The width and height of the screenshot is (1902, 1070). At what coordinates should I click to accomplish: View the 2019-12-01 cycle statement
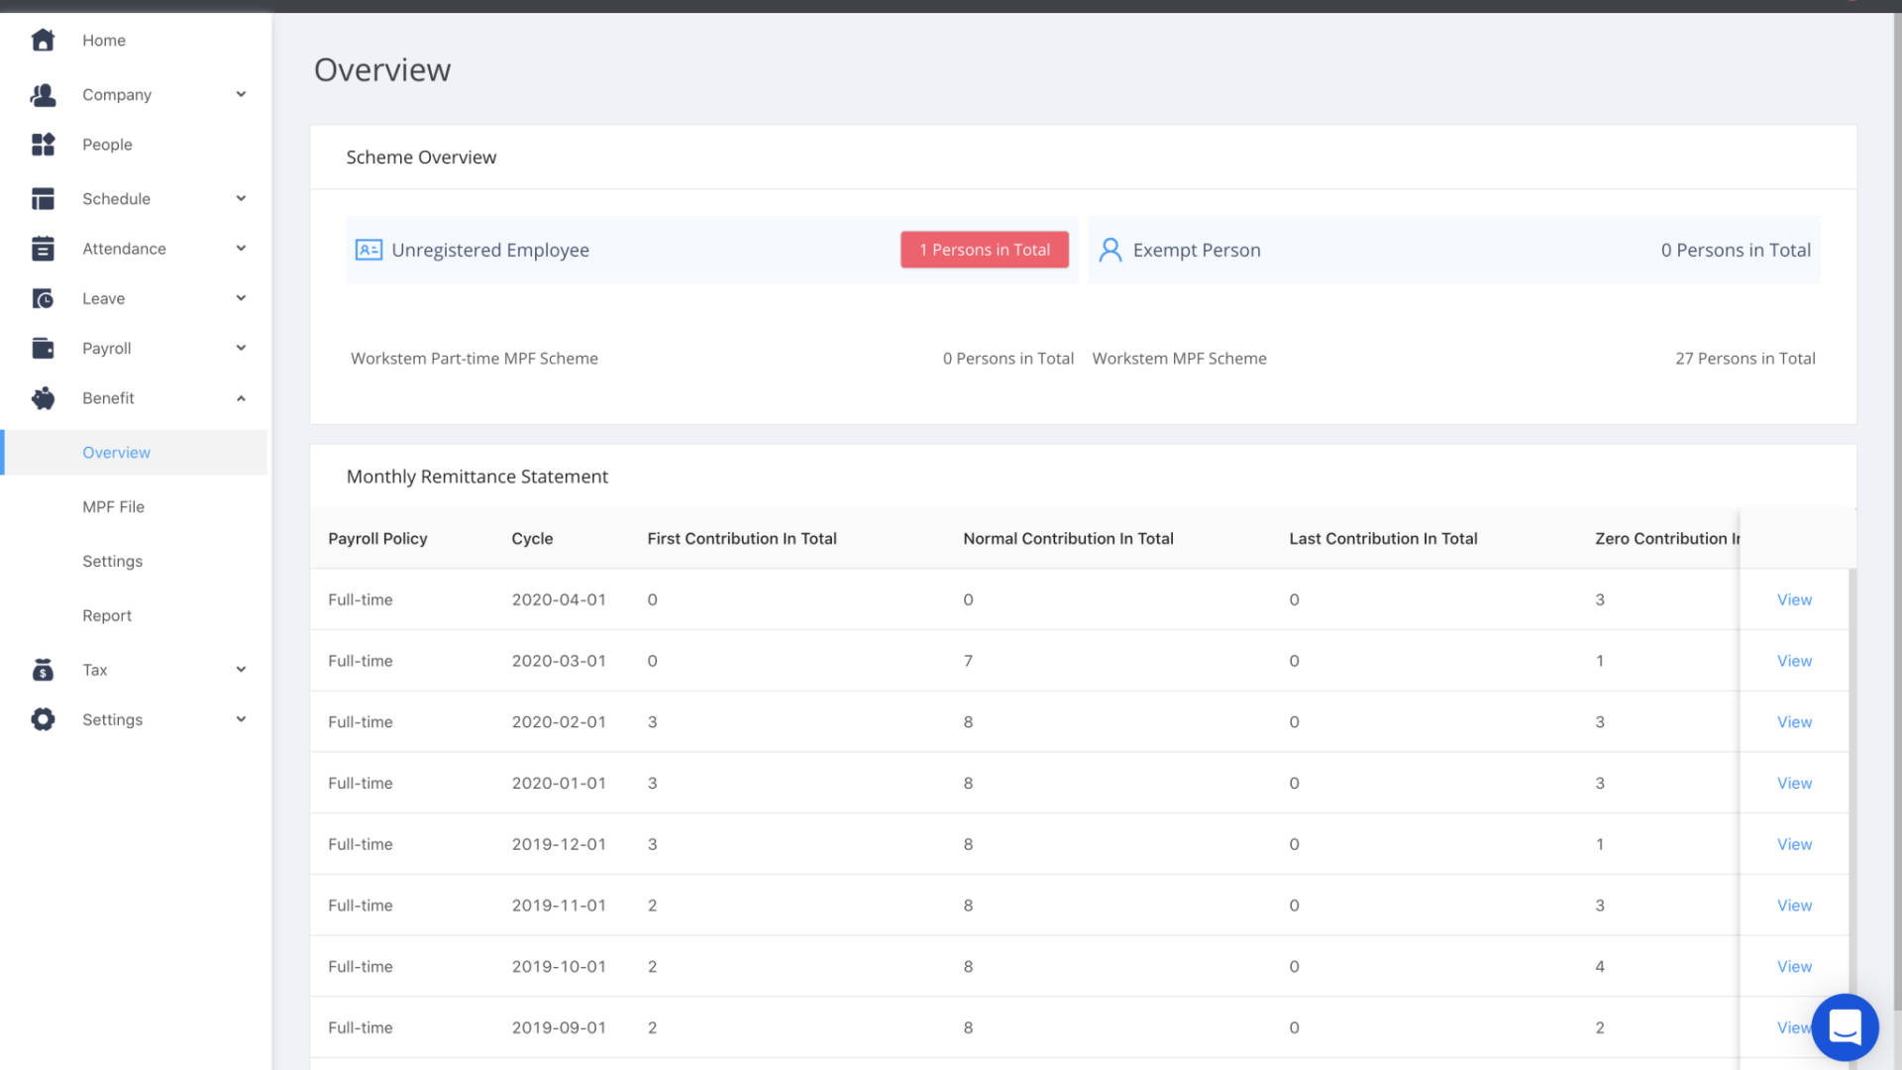(x=1793, y=844)
